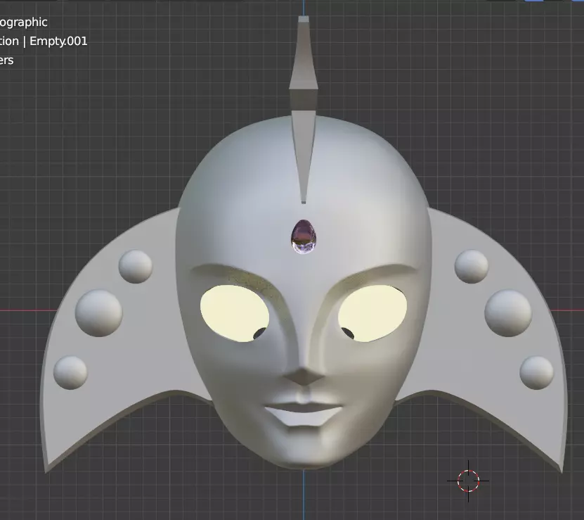Click the 'Empty.001' object name overlay text
Viewport: 584px width, 520px height.
pos(58,41)
